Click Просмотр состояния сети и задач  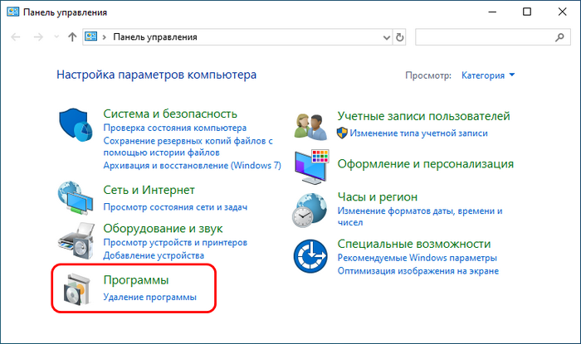point(175,206)
